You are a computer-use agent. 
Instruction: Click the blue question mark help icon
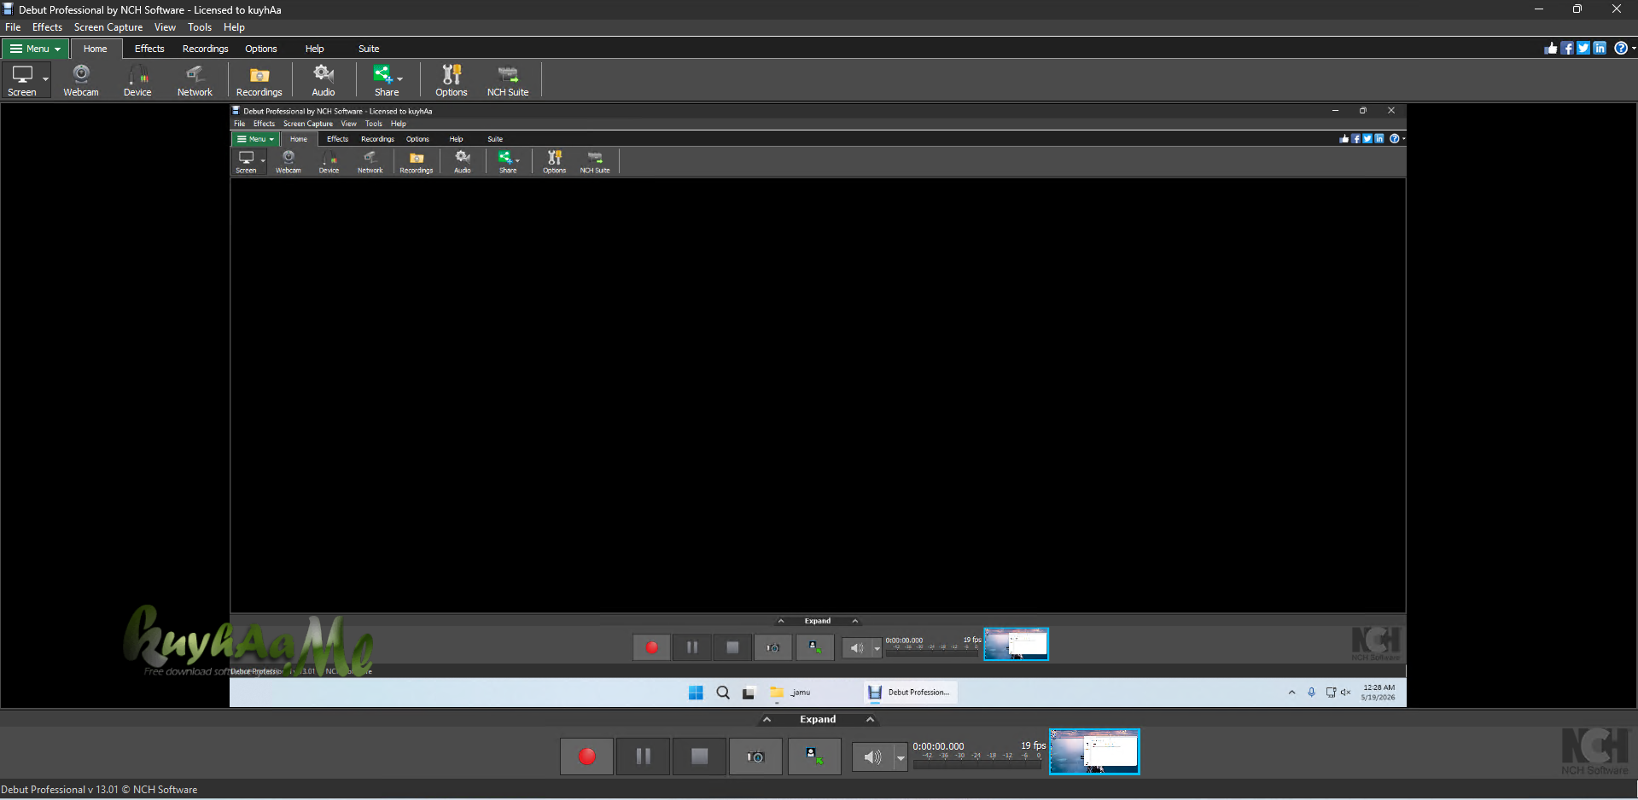1621,49
